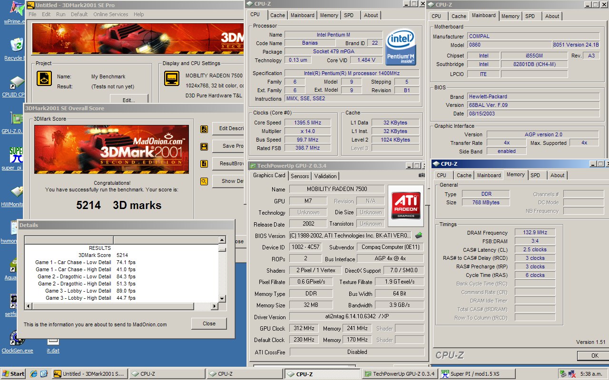Close the Details dialog with Close button
Image resolution: width=609 pixels, height=380 pixels.
(209, 323)
